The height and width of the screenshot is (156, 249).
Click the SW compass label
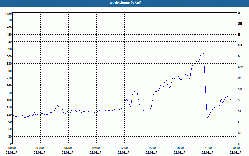[240, 89]
